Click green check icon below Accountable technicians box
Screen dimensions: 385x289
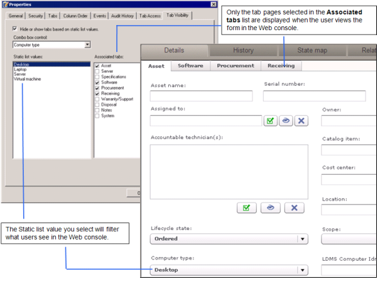point(246,208)
